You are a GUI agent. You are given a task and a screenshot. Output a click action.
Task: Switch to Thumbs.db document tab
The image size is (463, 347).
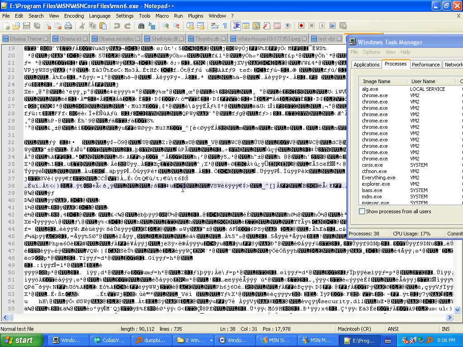pos(207,39)
